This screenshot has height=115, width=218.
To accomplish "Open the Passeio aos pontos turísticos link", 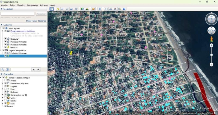I will point(23,31).
